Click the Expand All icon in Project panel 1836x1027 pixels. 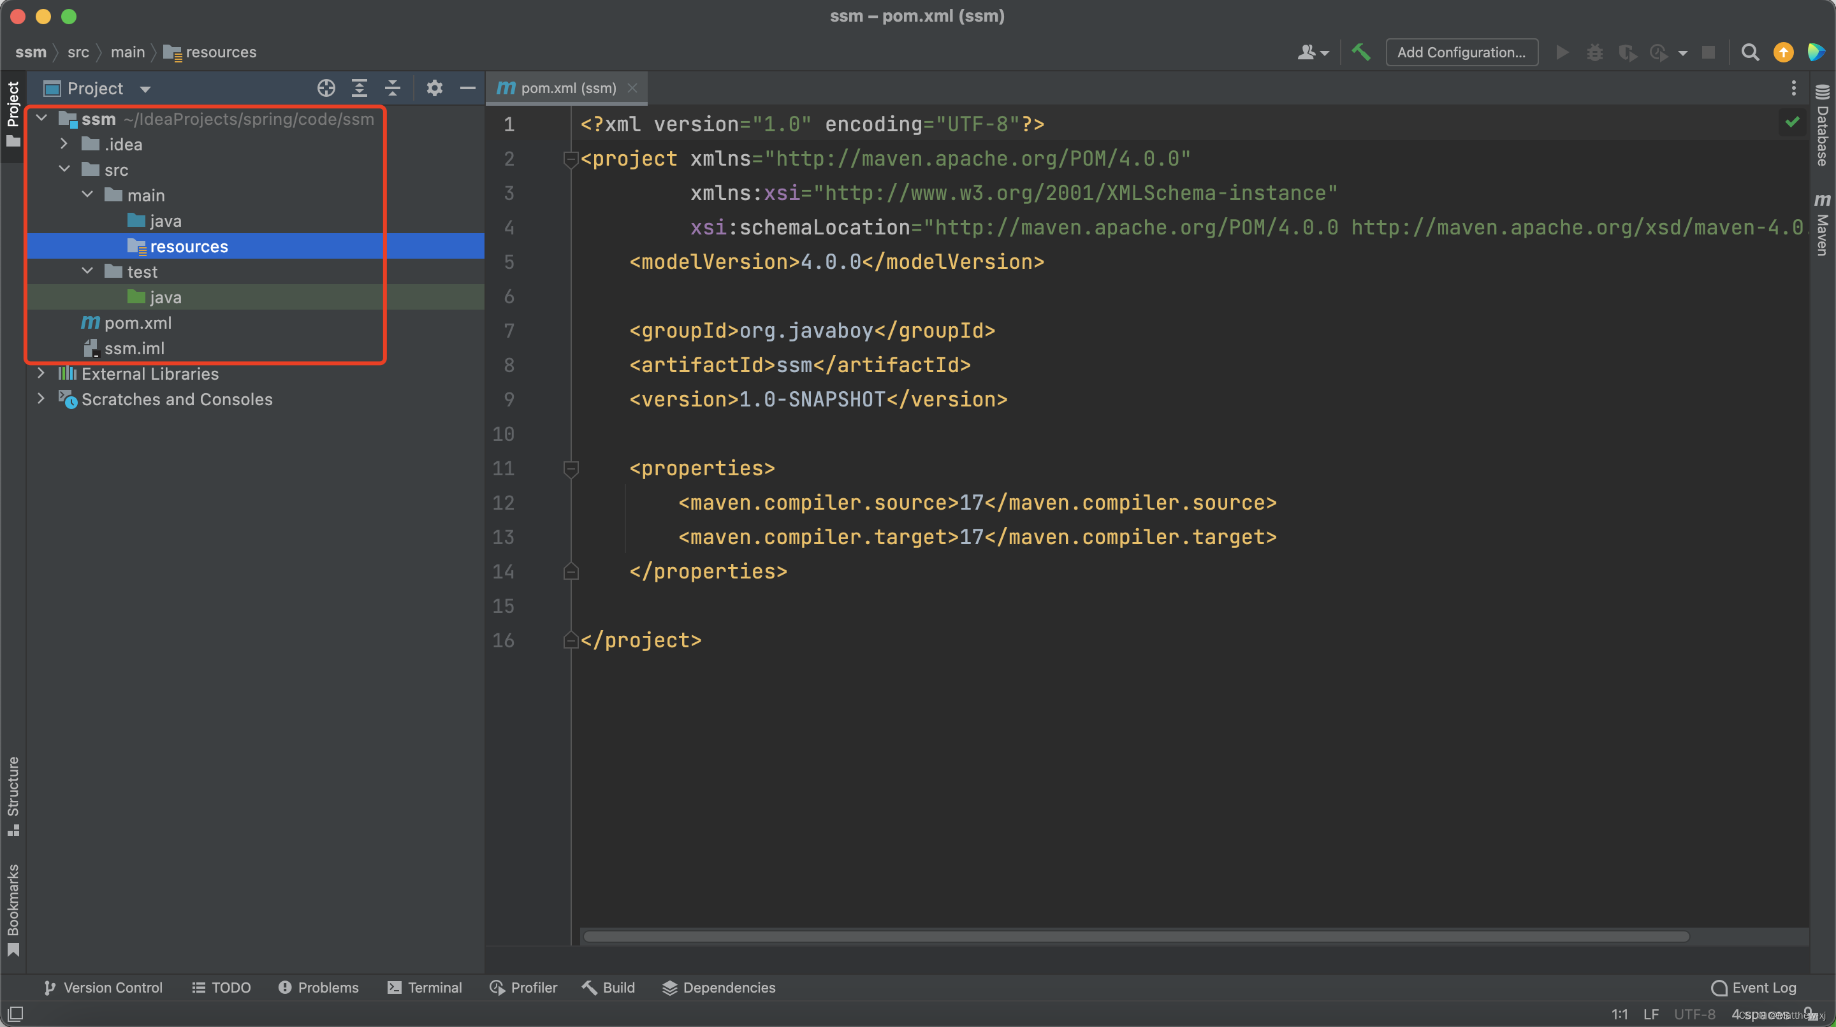coord(359,89)
